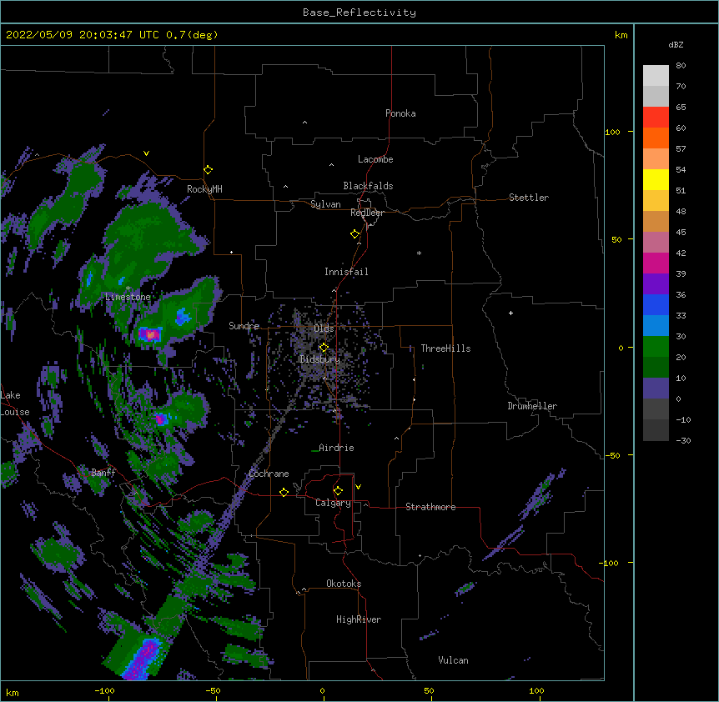Screen dimensions: 719x702
Task: Click the HighRiver label
Action: tap(359, 619)
